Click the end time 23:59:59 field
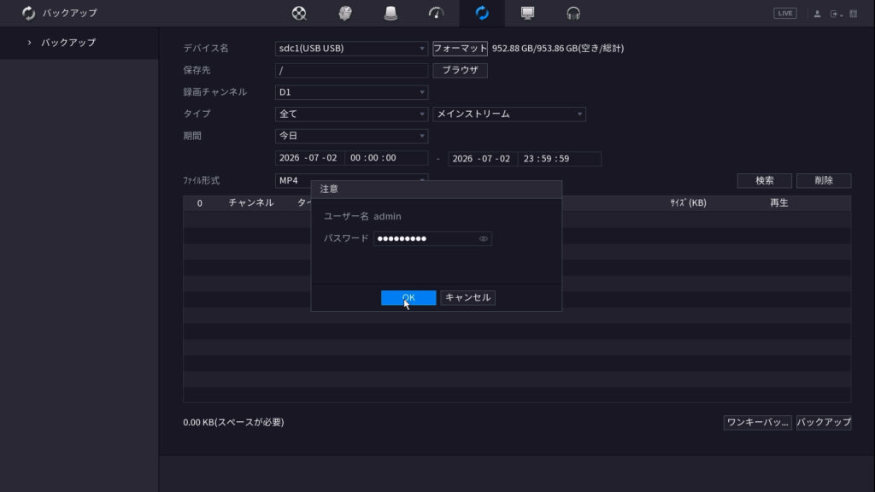Screen dimensions: 875x492 pyautogui.click(x=559, y=158)
